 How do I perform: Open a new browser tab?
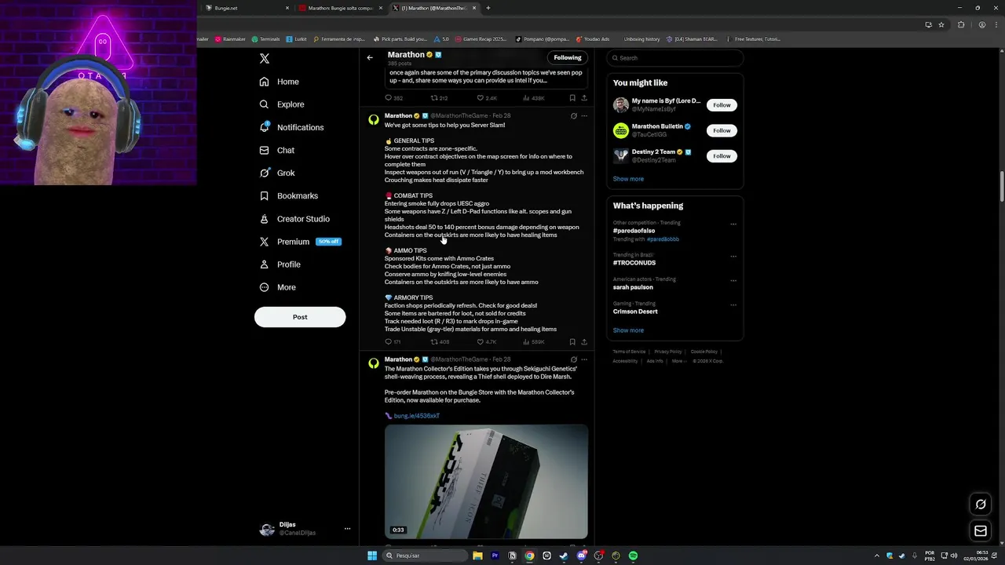tap(488, 8)
